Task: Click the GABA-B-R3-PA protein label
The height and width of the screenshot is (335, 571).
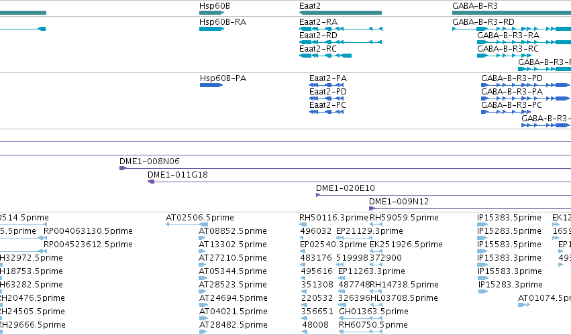Action: click(512, 92)
